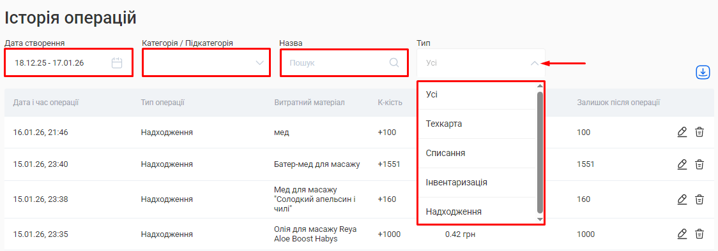Image resolution: width=718 pixels, height=251 pixels.
Task: Download operations history via export icon
Action: pos(703,72)
